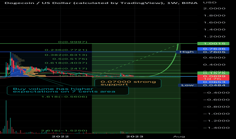Click the 0.5(0.5175) Fibonacci level label
Viewport: 236px width, 139px height.
[x=70, y=59]
